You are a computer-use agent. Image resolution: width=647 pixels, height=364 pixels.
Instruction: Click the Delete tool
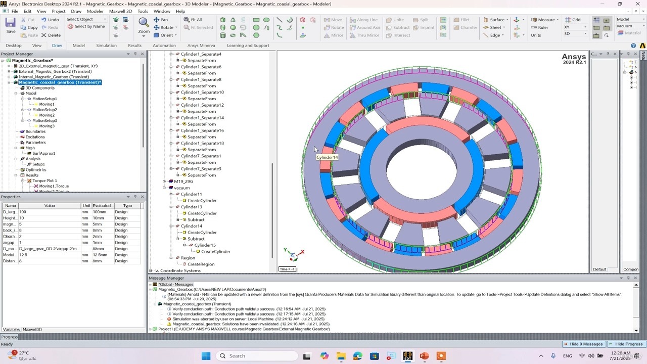pyautogui.click(x=51, y=35)
